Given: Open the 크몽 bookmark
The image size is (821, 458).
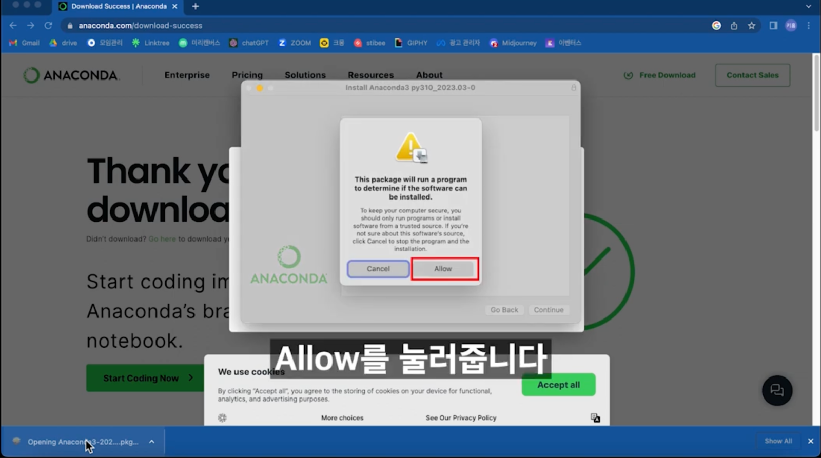Looking at the screenshot, I should coord(332,43).
